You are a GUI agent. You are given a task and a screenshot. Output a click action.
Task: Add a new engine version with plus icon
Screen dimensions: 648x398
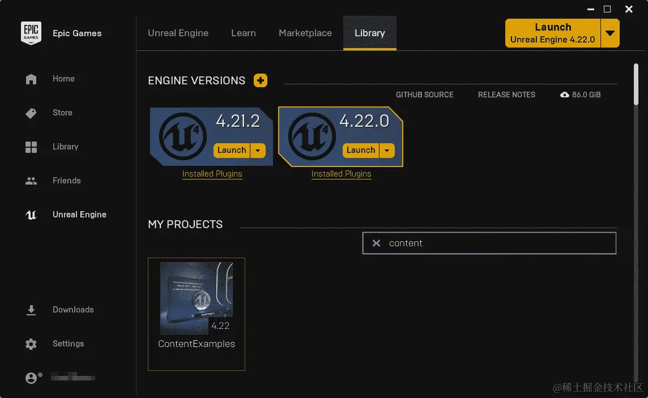pos(261,80)
